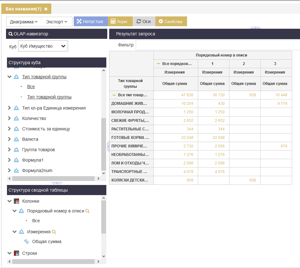Click the Тип кл-ра Единица измерения hierarchy icon
Image resolution: width=300 pixels, height=268 pixels.
[16, 108]
